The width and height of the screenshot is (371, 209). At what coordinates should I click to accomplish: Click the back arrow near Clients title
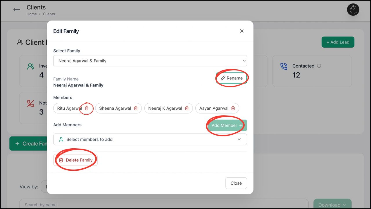[17, 10]
